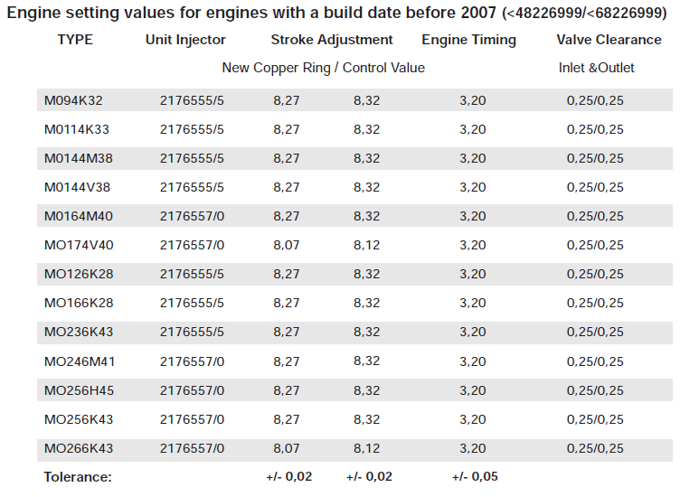Image resolution: width=680 pixels, height=497 pixels.
Task: Click the Valve Clearance header
Action: [x=609, y=40]
